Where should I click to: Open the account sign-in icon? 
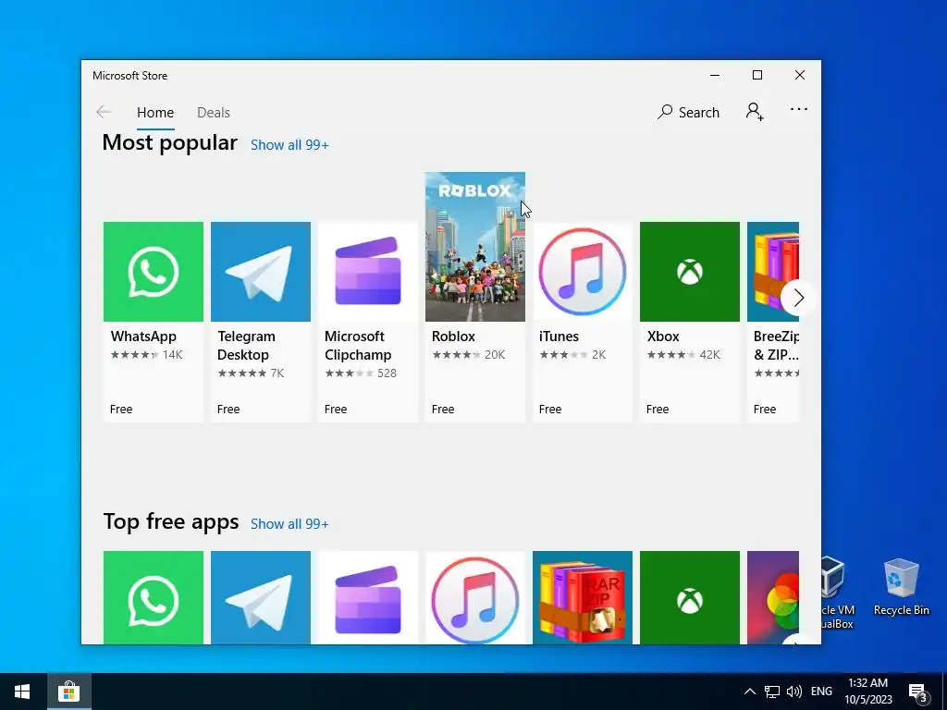(x=755, y=112)
